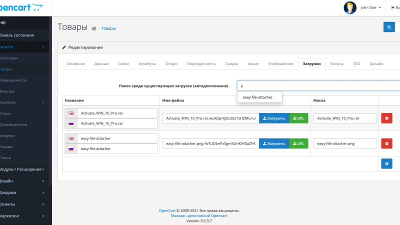Switch to the Данные tab

pos(101,64)
